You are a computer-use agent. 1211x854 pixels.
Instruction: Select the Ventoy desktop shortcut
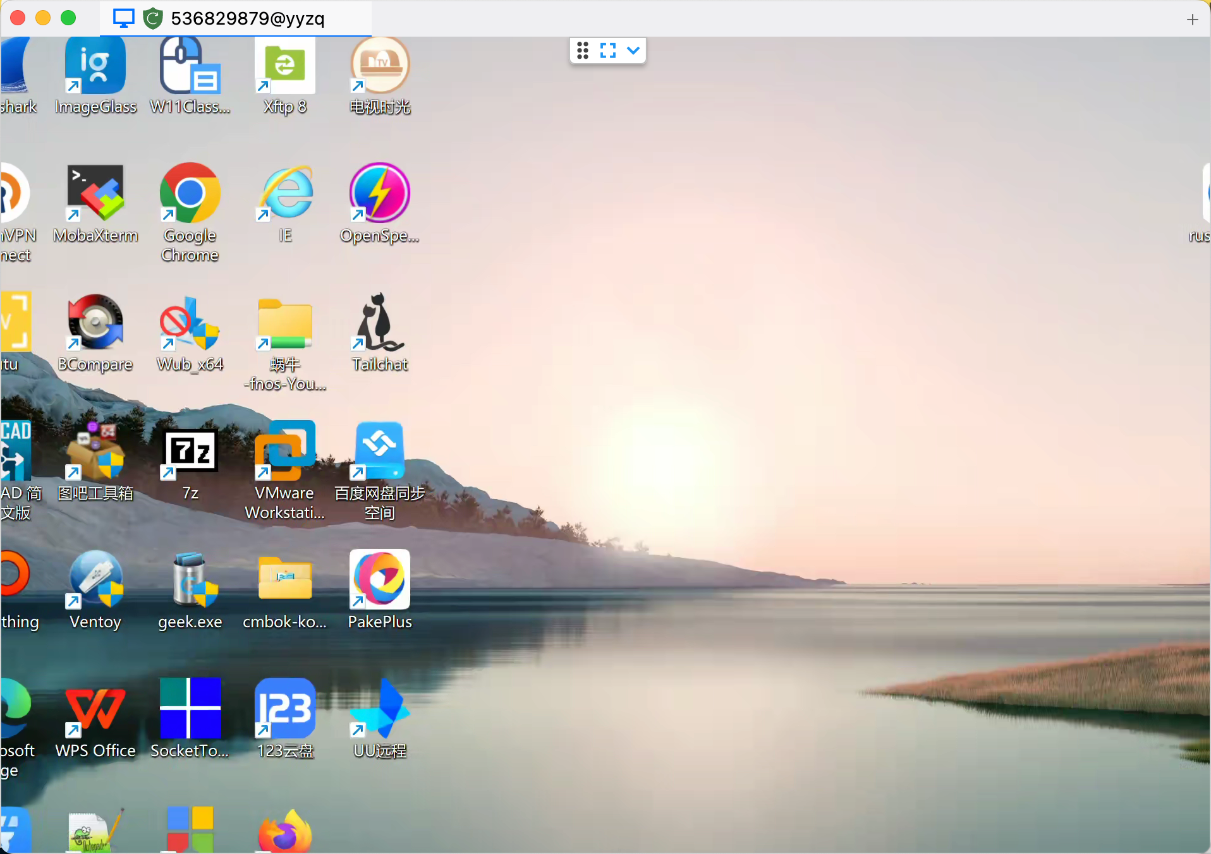[x=95, y=579]
